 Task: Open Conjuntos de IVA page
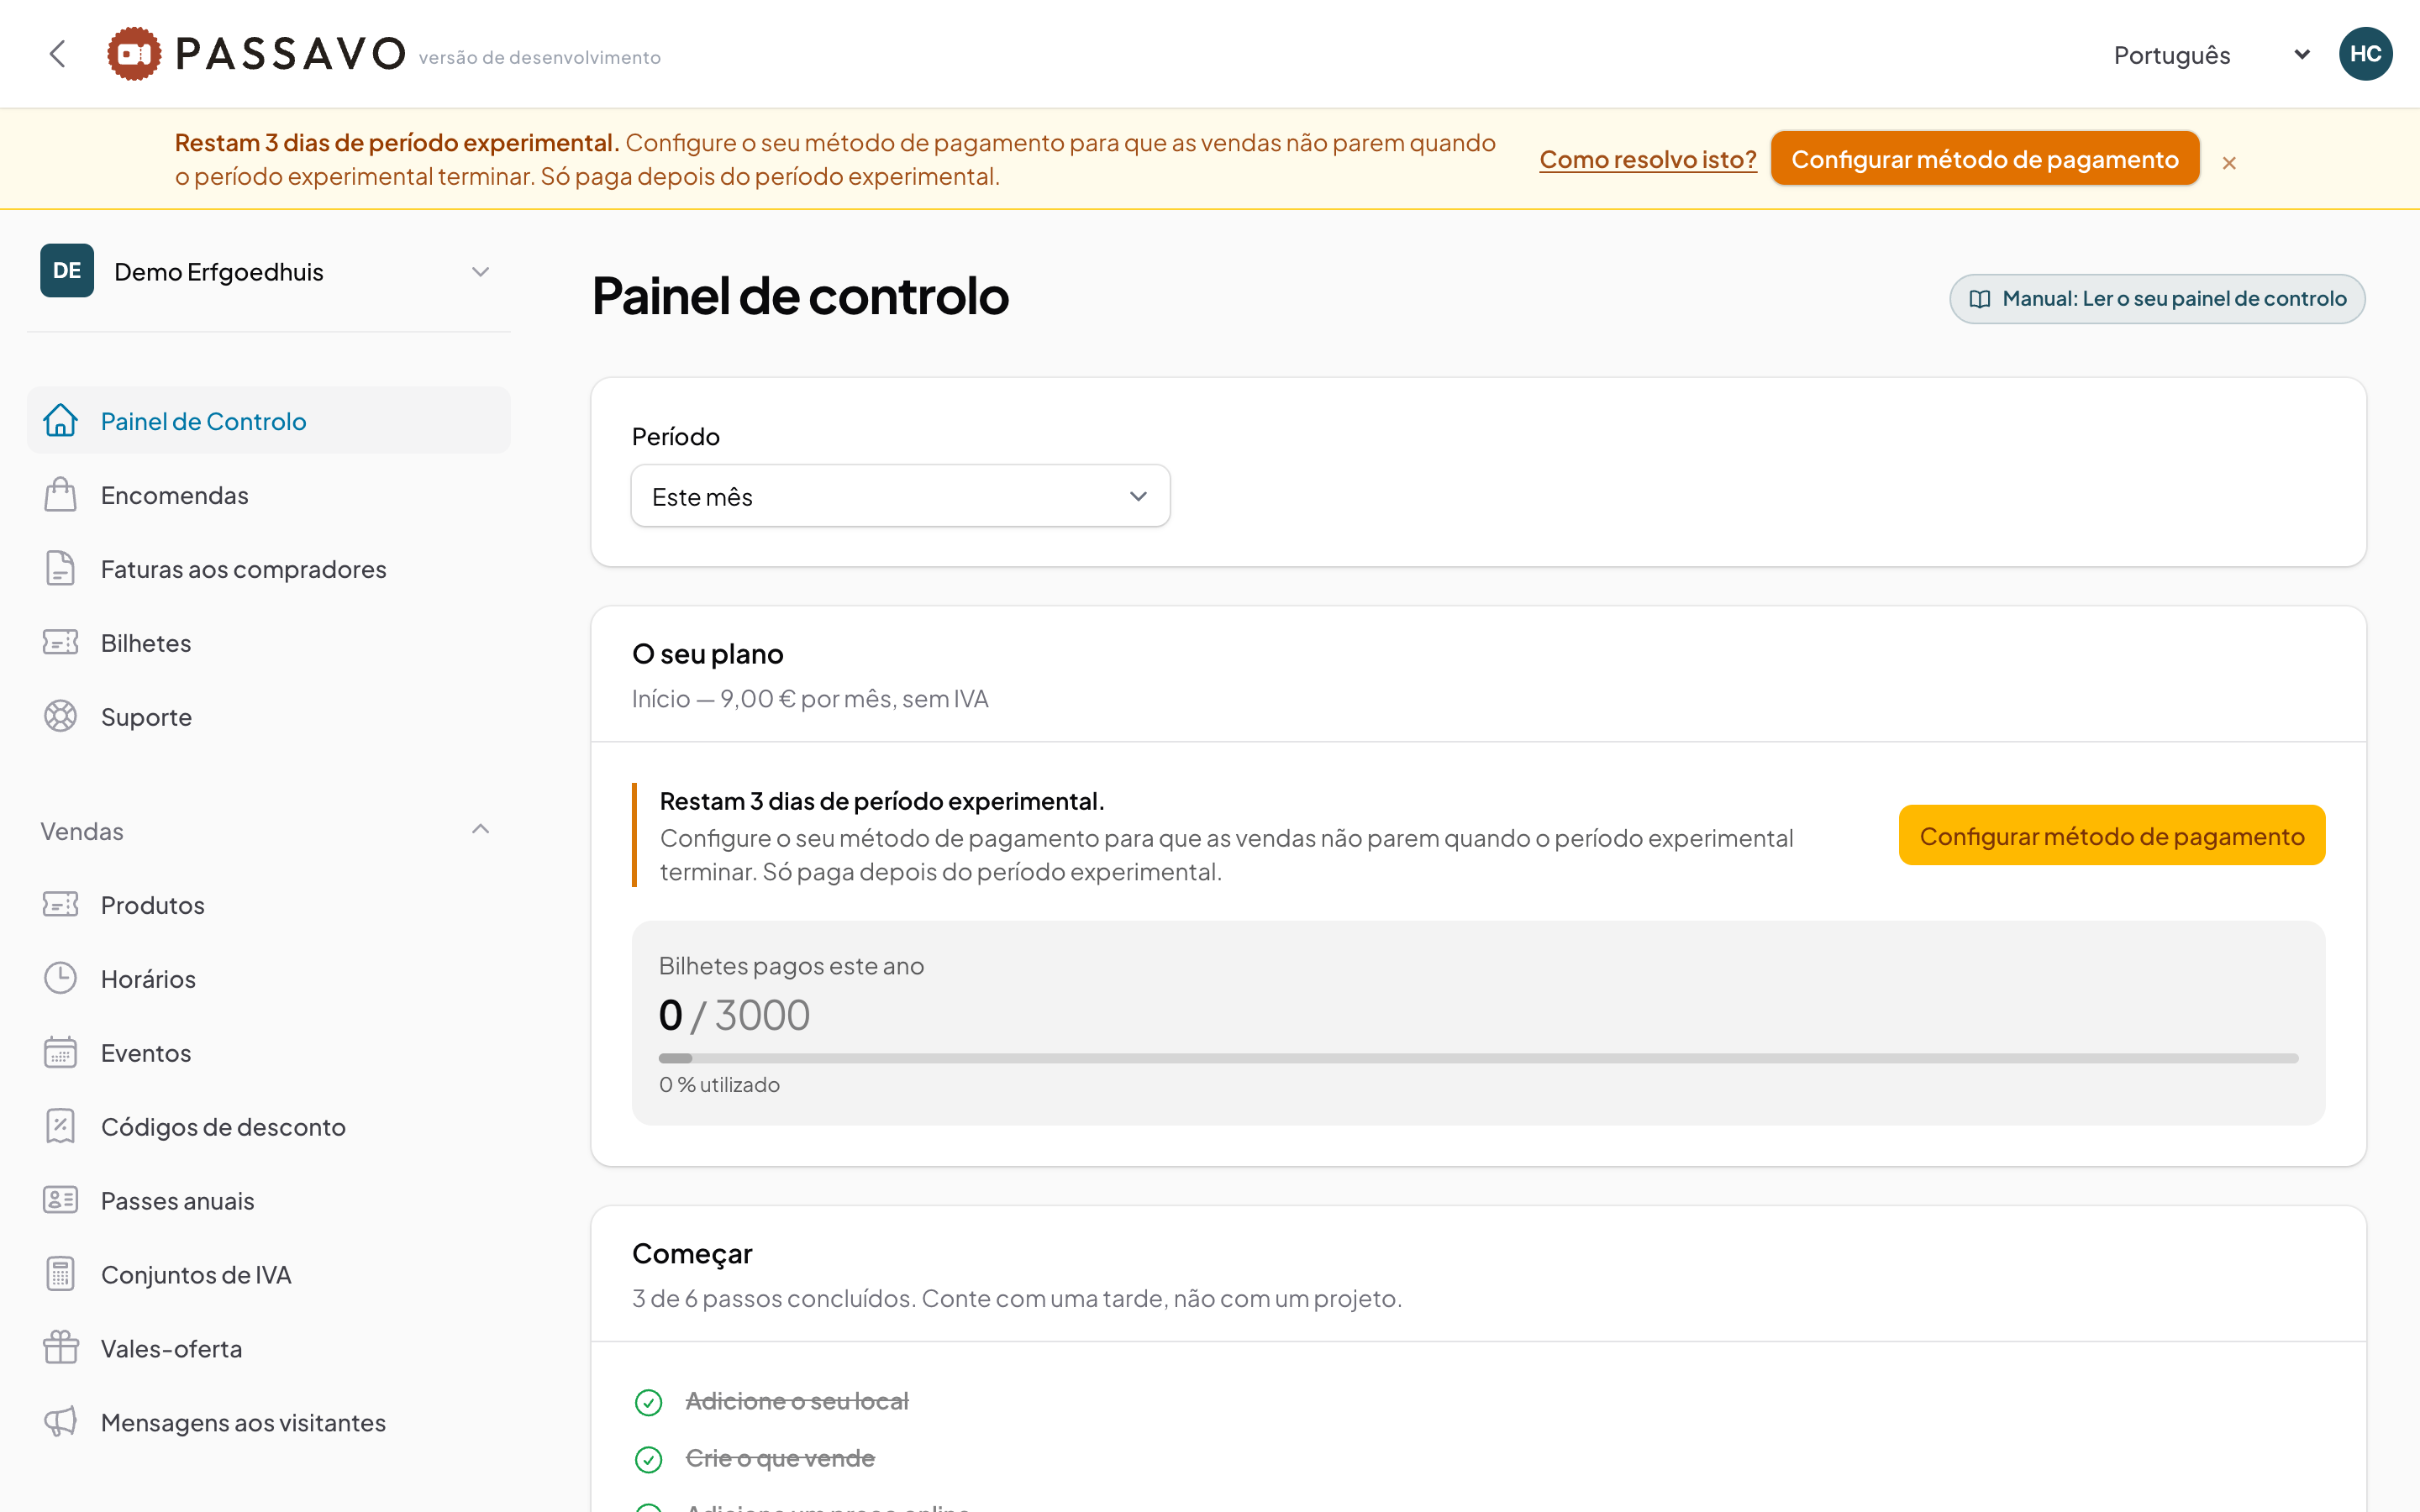tap(268, 1274)
